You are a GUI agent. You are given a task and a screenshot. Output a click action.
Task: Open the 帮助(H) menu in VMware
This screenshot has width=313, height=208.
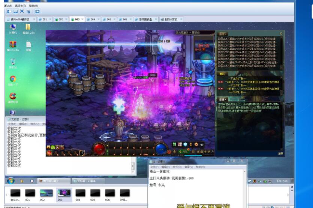(x=33, y=6)
